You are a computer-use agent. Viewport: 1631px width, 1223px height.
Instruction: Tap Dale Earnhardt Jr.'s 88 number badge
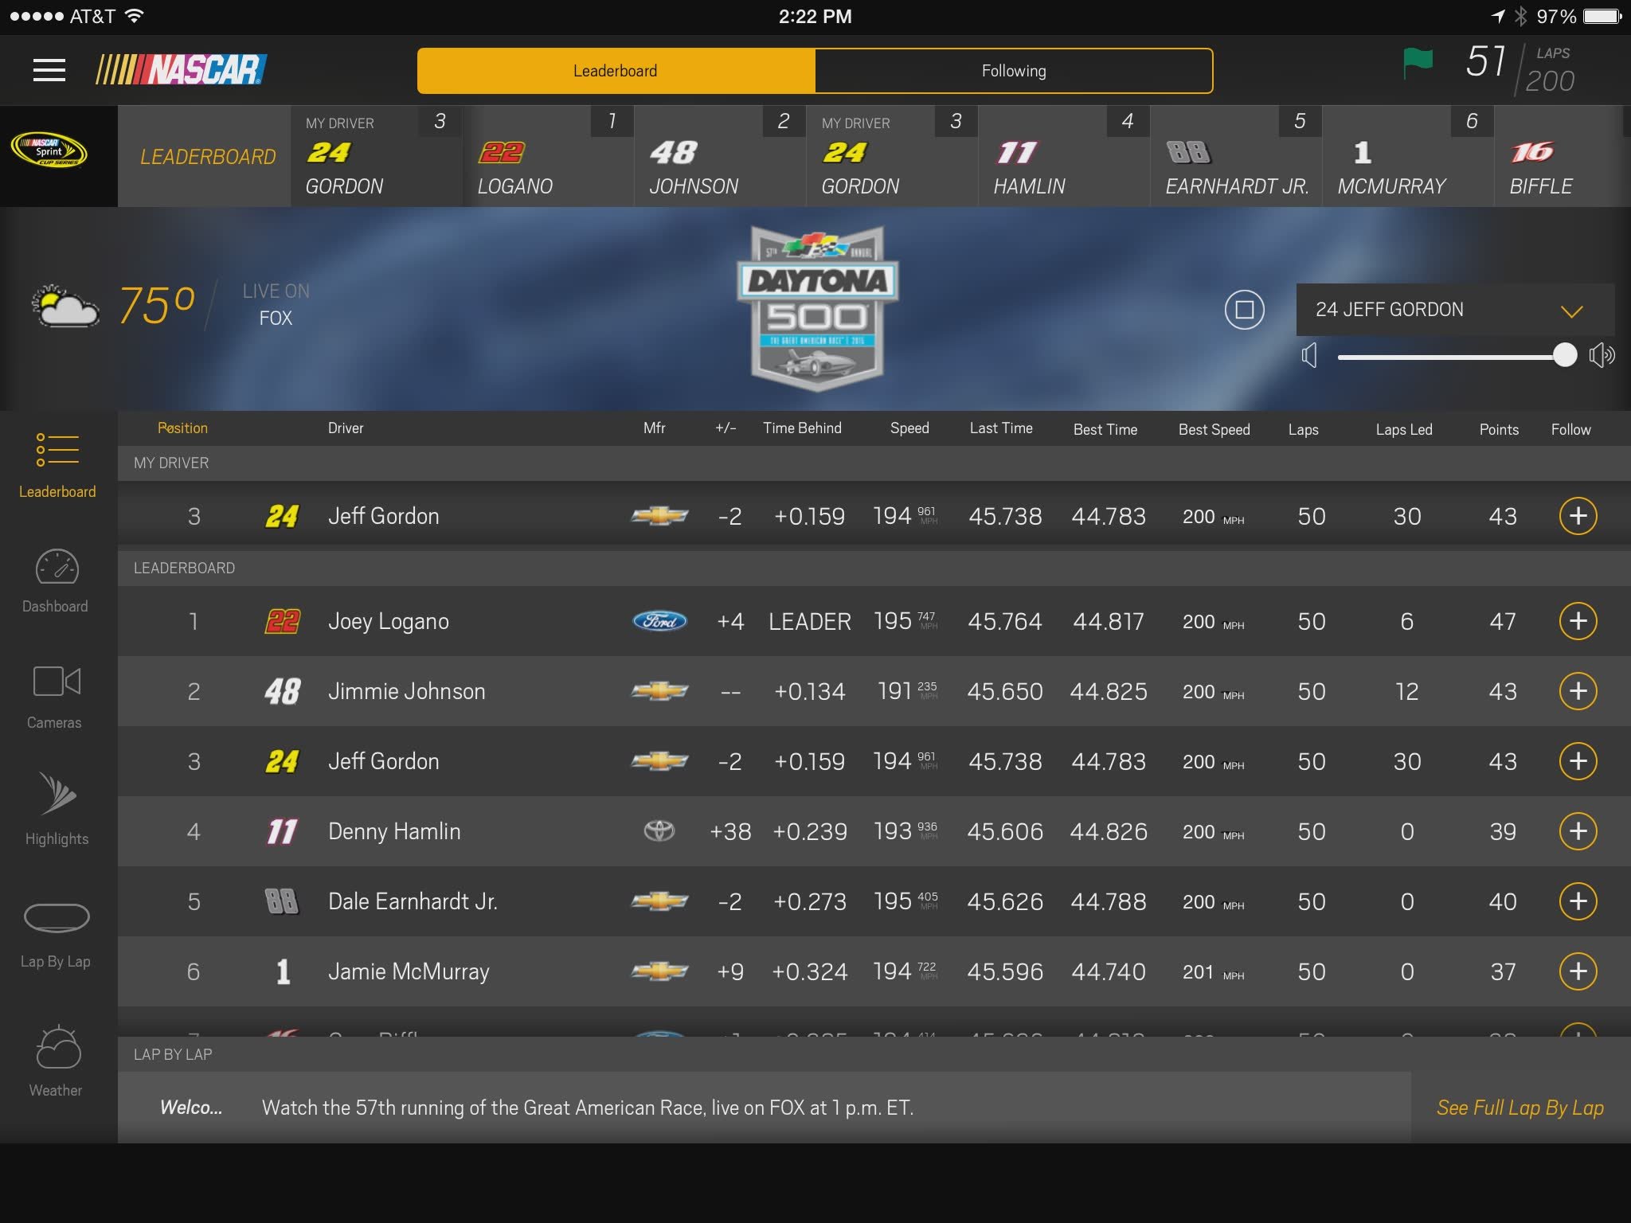pos(282,901)
